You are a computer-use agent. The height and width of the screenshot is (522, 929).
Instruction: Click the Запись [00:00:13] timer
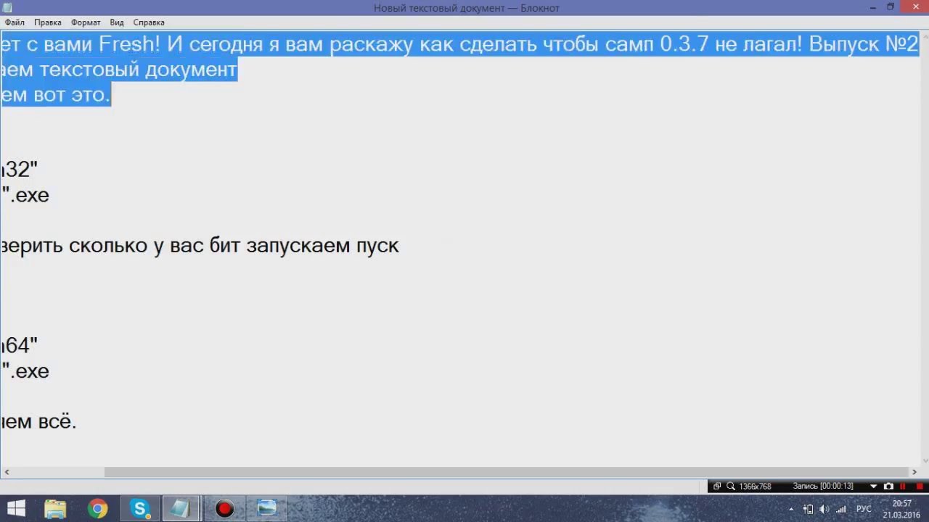[x=822, y=486]
